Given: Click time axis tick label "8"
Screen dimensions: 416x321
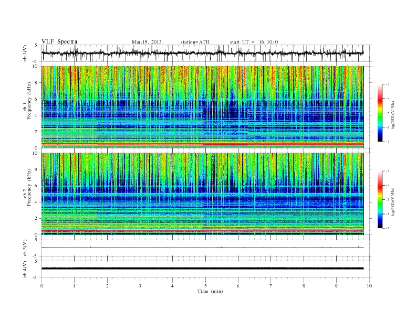Looking at the screenshot, I should [x=304, y=286].
